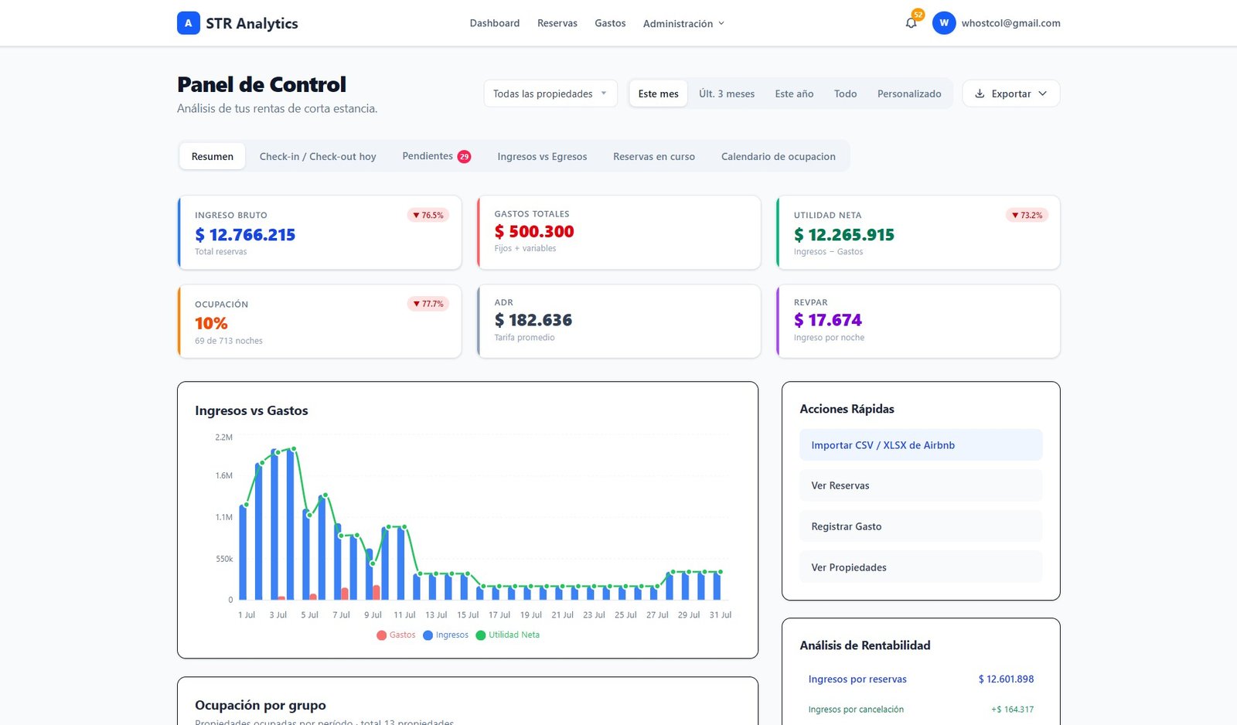Click the STR Analytics logo icon

click(188, 23)
